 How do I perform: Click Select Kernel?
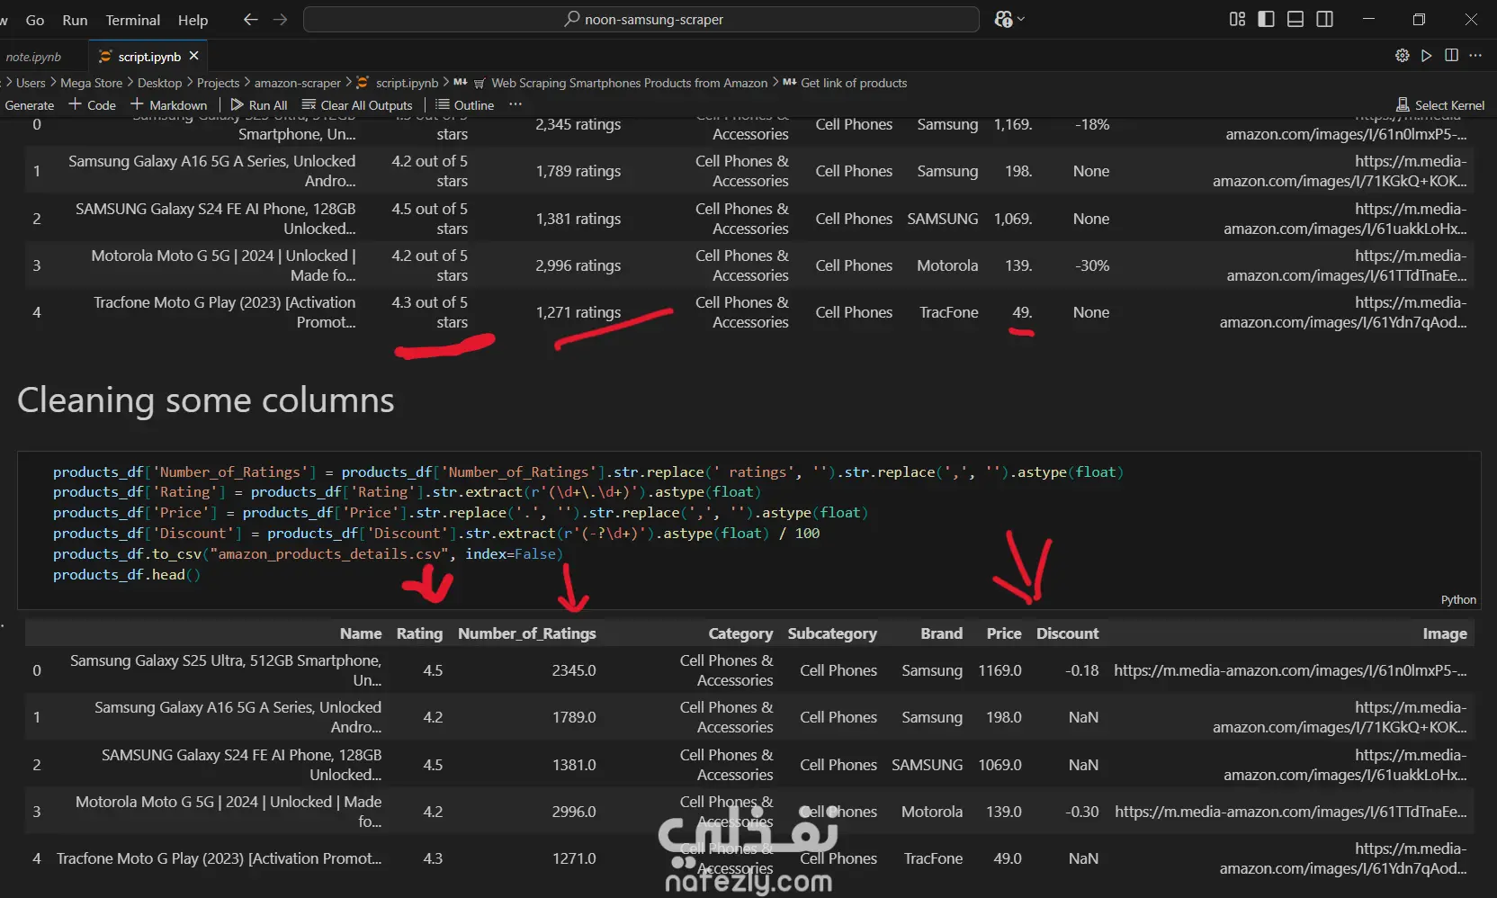click(1440, 105)
